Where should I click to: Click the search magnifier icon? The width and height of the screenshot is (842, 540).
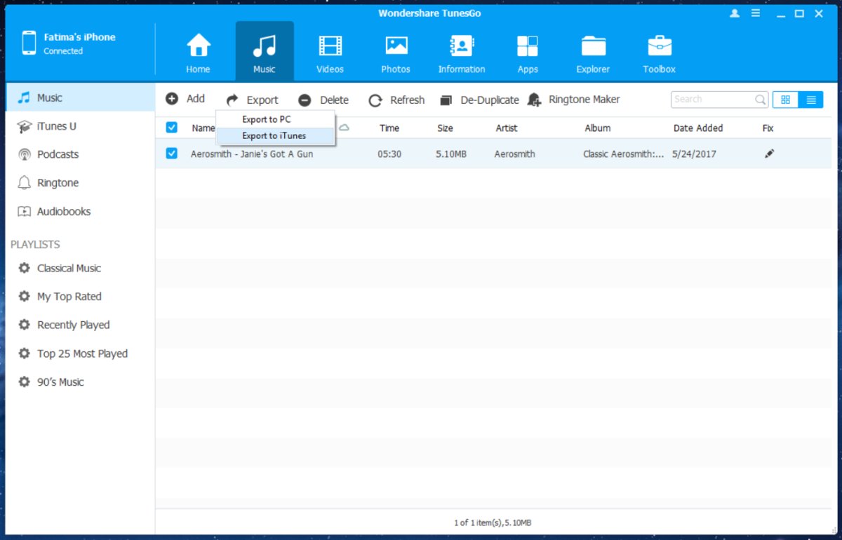[x=760, y=100]
